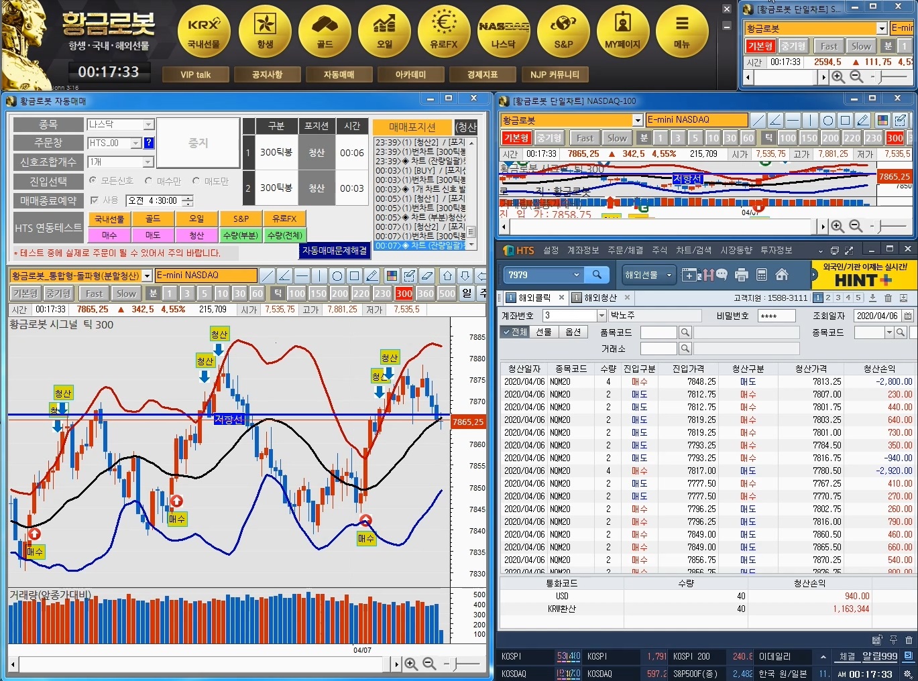Click the 경제지표 button
The width and height of the screenshot is (918, 681).
point(482,74)
